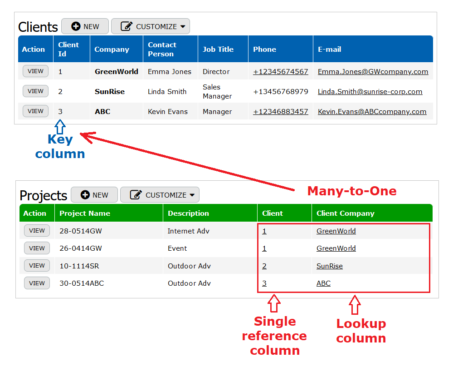View the ABC client record
The width and height of the screenshot is (453, 367).
[x=35, y=111]
